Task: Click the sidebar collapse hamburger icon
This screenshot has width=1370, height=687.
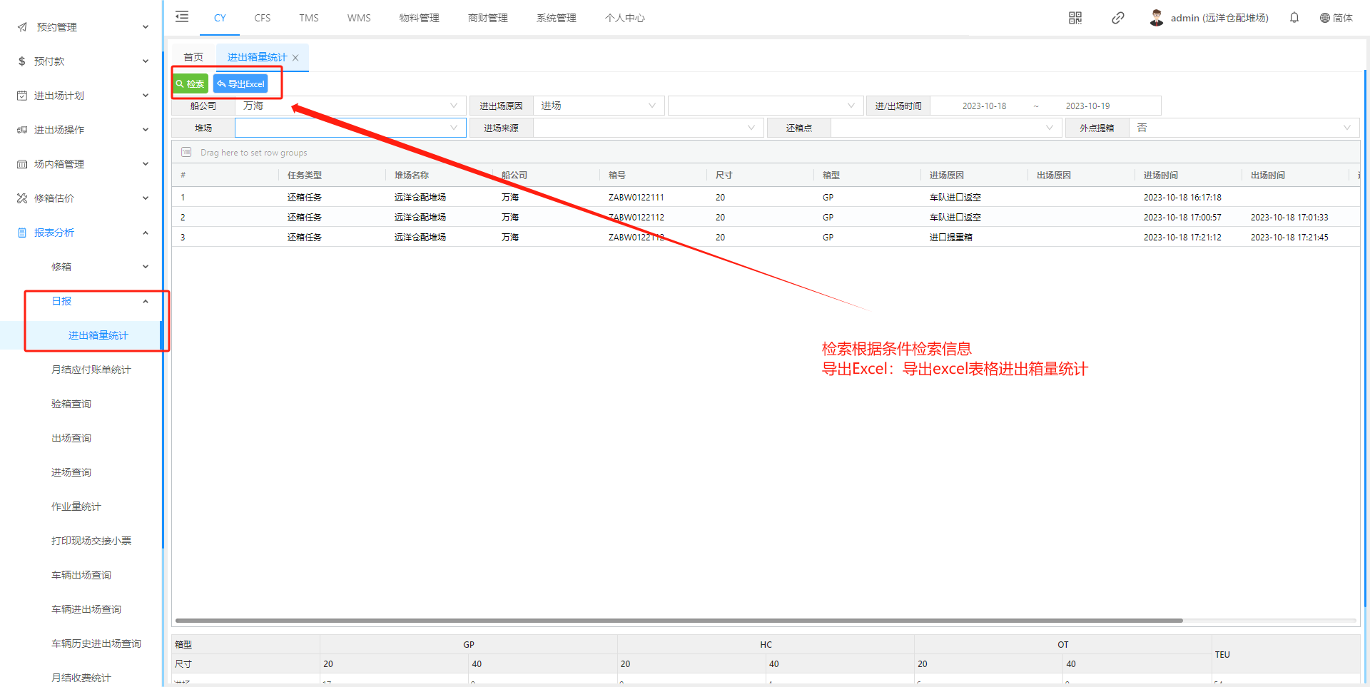Action: (x=182, y=17)
